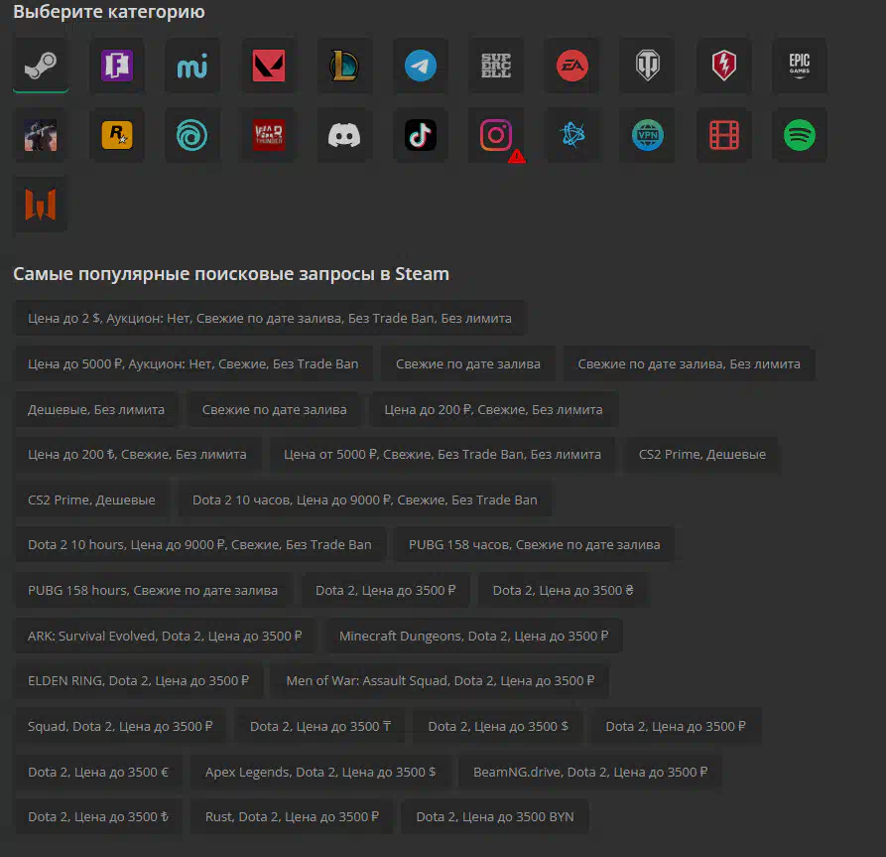Select 'Свежие по дате залива, Без лимита' tag

pyautogui.click(x=689, y=363)
